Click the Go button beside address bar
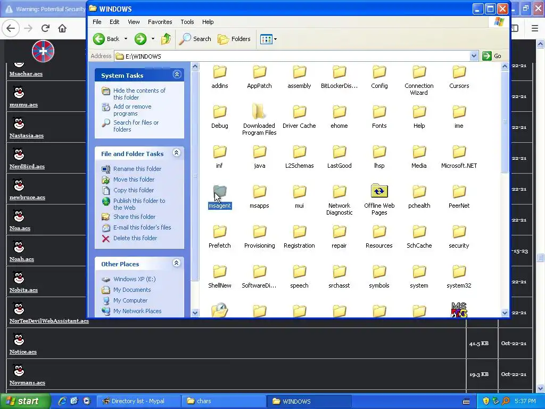545x409 pixels. 492,56
